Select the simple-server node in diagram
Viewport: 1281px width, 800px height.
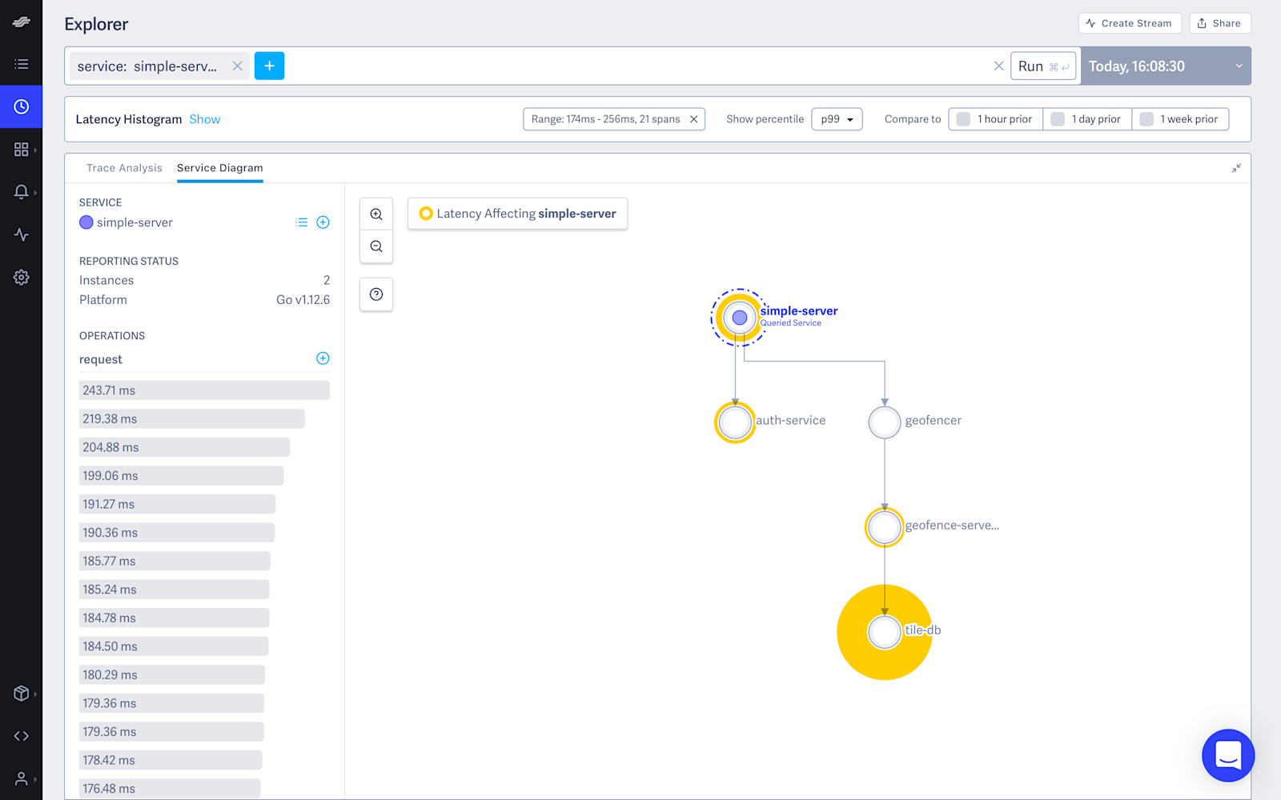[x=739, y=318]
